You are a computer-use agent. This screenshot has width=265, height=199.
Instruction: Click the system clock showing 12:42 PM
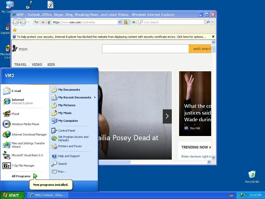pos(255,195)
